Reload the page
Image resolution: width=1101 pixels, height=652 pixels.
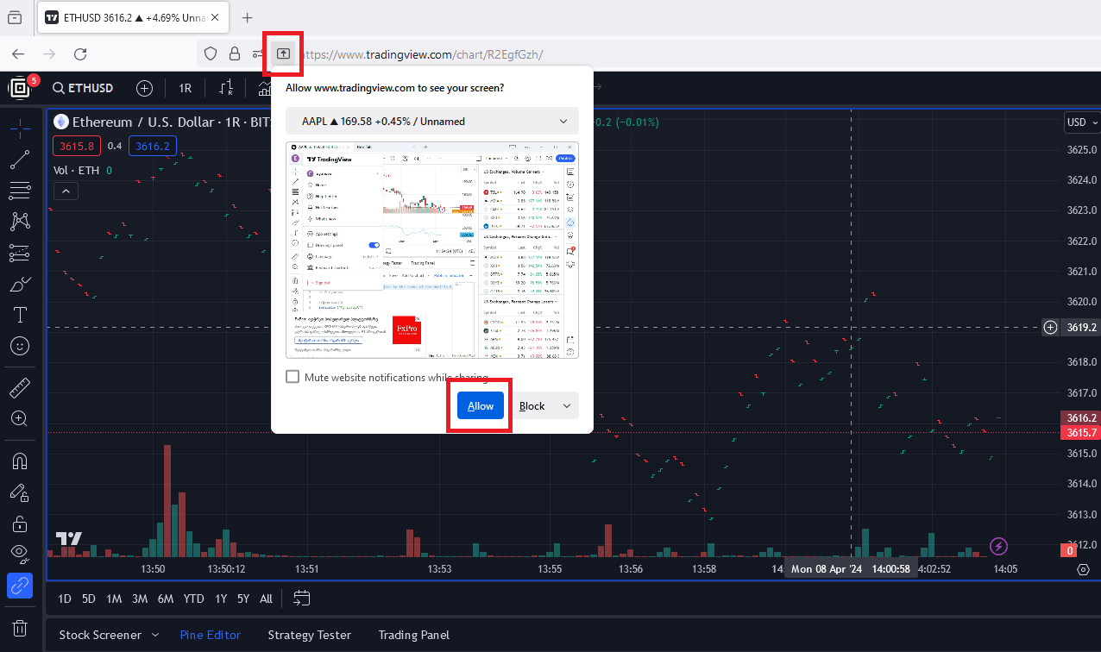tap(80, 53)
